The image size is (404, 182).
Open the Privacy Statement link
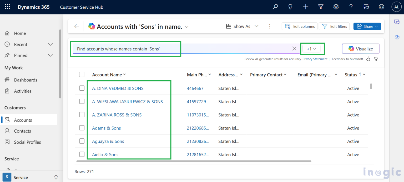pos(315,59)
